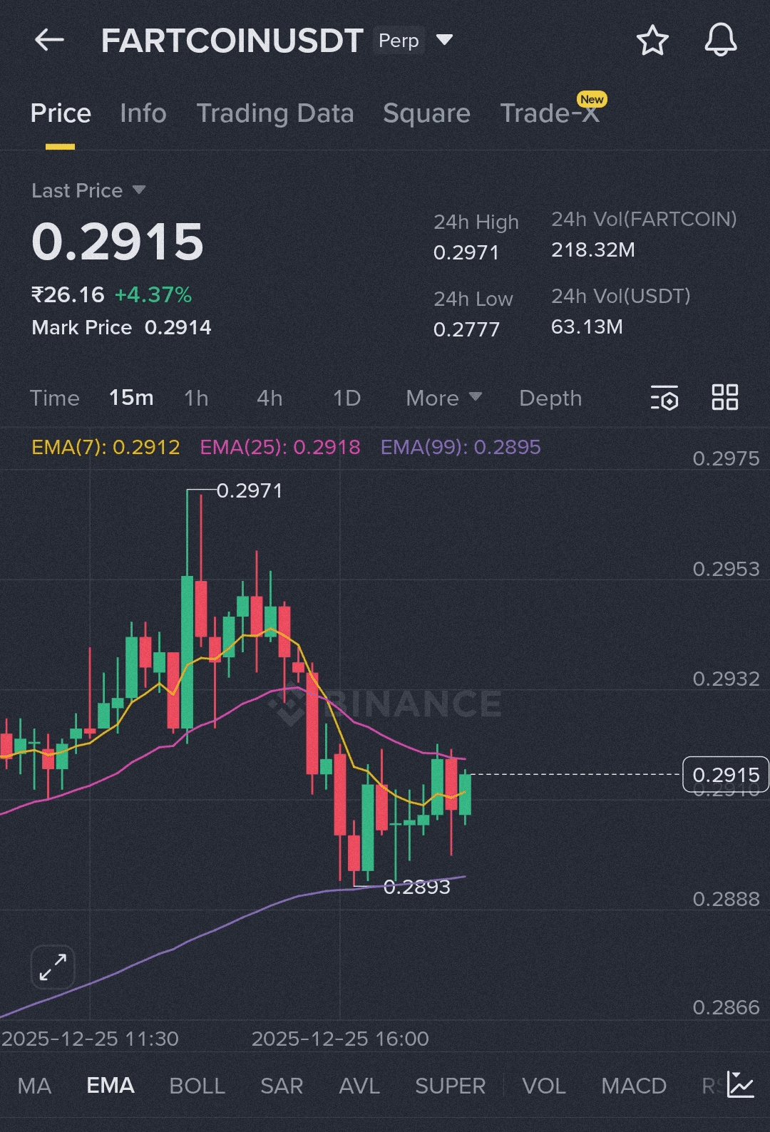This screenshot has height=1132, width=770.
Task: Tap the 0.2915 current price label tag
Action: pos(725,775)
